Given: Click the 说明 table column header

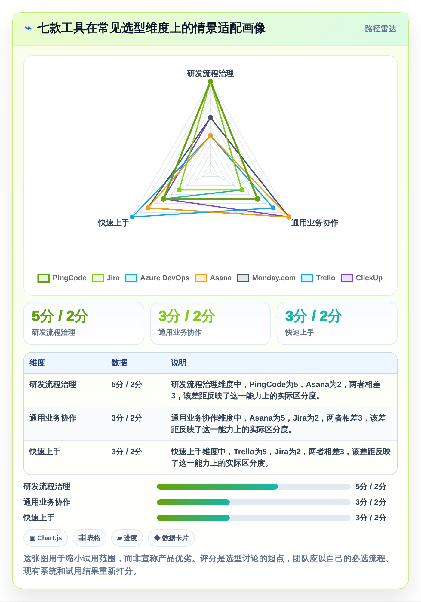Looking at the screenshot, I should click(x=179, y=363).
